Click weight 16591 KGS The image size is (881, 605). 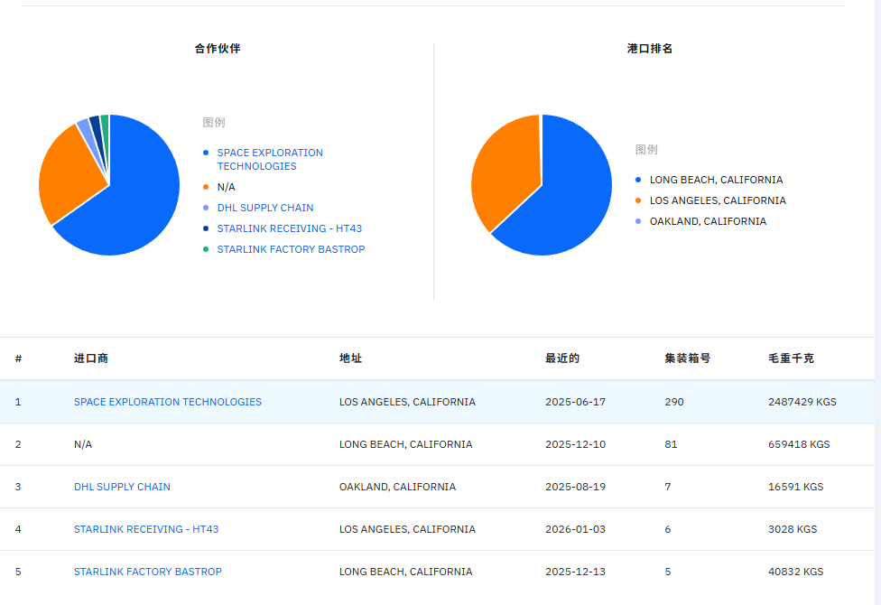click(795, 487)
